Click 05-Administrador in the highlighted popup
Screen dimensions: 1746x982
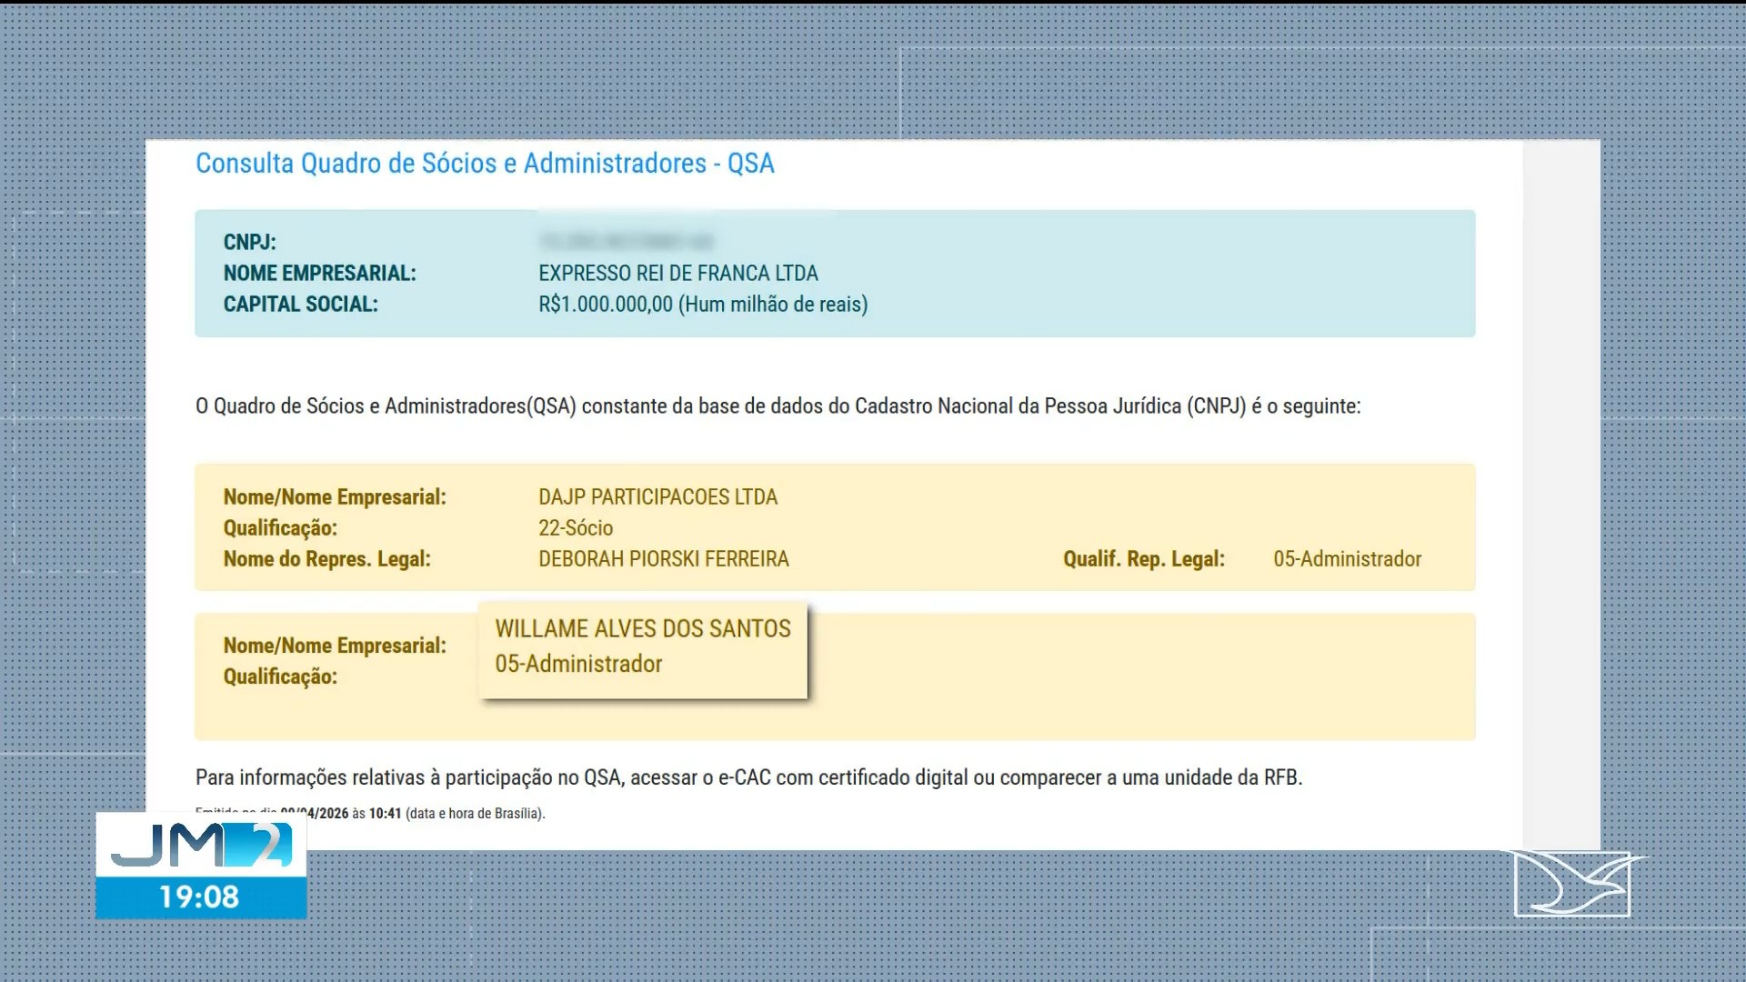point(578,665)
